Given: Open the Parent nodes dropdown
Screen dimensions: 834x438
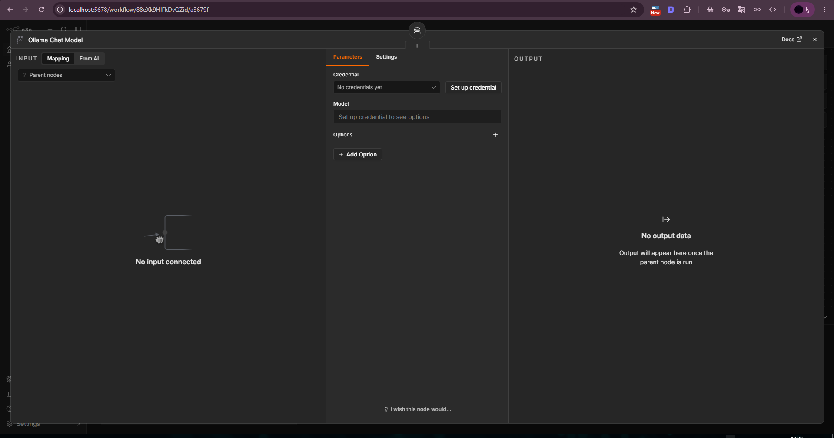Looking at the screenshot, I should click(66, 75).
